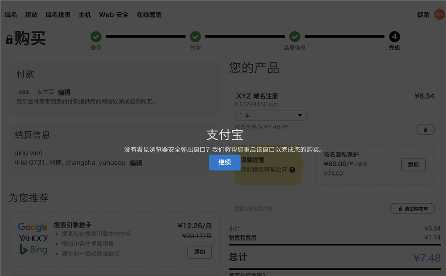Image resolution: width=446 pixels, height=276 pixels.
Task: Delete the .XYZ domain with trash icon
Action: (425, 130)
